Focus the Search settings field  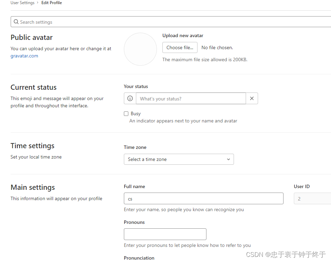tap(171, 22)
